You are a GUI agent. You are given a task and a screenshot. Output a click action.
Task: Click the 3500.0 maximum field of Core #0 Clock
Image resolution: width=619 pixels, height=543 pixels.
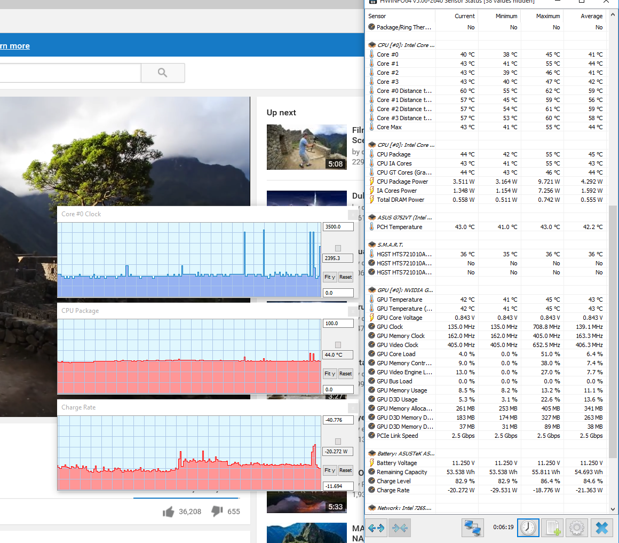(x=338, y=227)
